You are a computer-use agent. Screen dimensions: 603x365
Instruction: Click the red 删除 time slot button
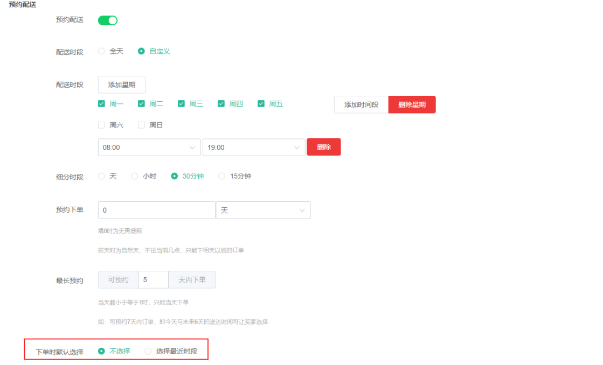pyautogui.click(x=323, y=147)
